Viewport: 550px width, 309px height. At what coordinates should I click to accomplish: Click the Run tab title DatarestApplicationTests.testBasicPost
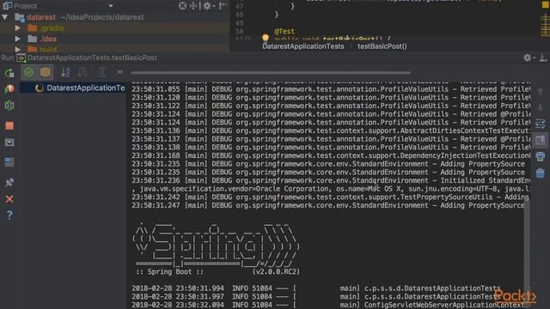click(92, 58)
